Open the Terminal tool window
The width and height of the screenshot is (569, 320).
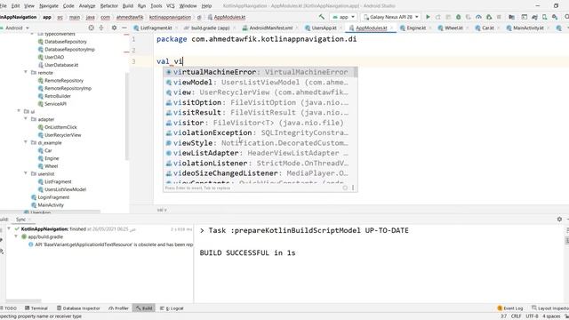tap(36, 308)
